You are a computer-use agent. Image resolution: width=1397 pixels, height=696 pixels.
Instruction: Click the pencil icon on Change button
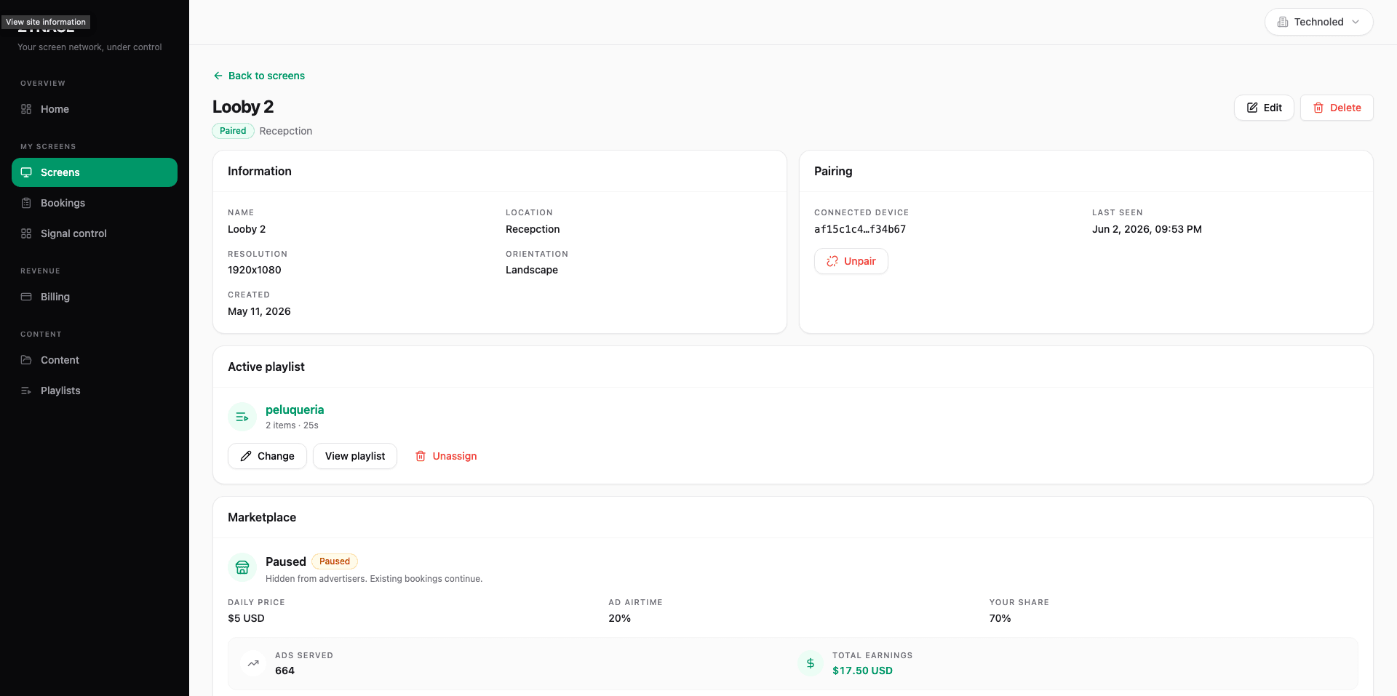coord(246,456)
